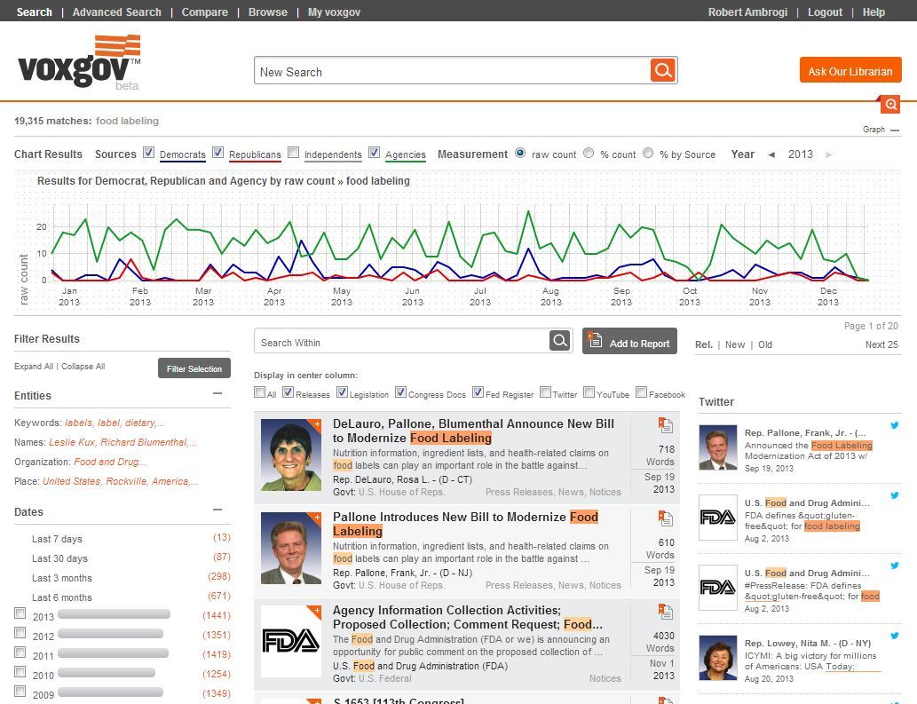This screenshot has height=704, width=917.
Task: Enable the YouTube display checkbox
Action: 589,392
